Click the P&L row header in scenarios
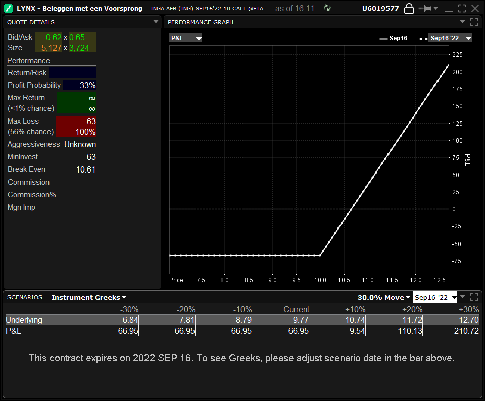This screenshot has height=401, width=485. click(x=44, y=331)
